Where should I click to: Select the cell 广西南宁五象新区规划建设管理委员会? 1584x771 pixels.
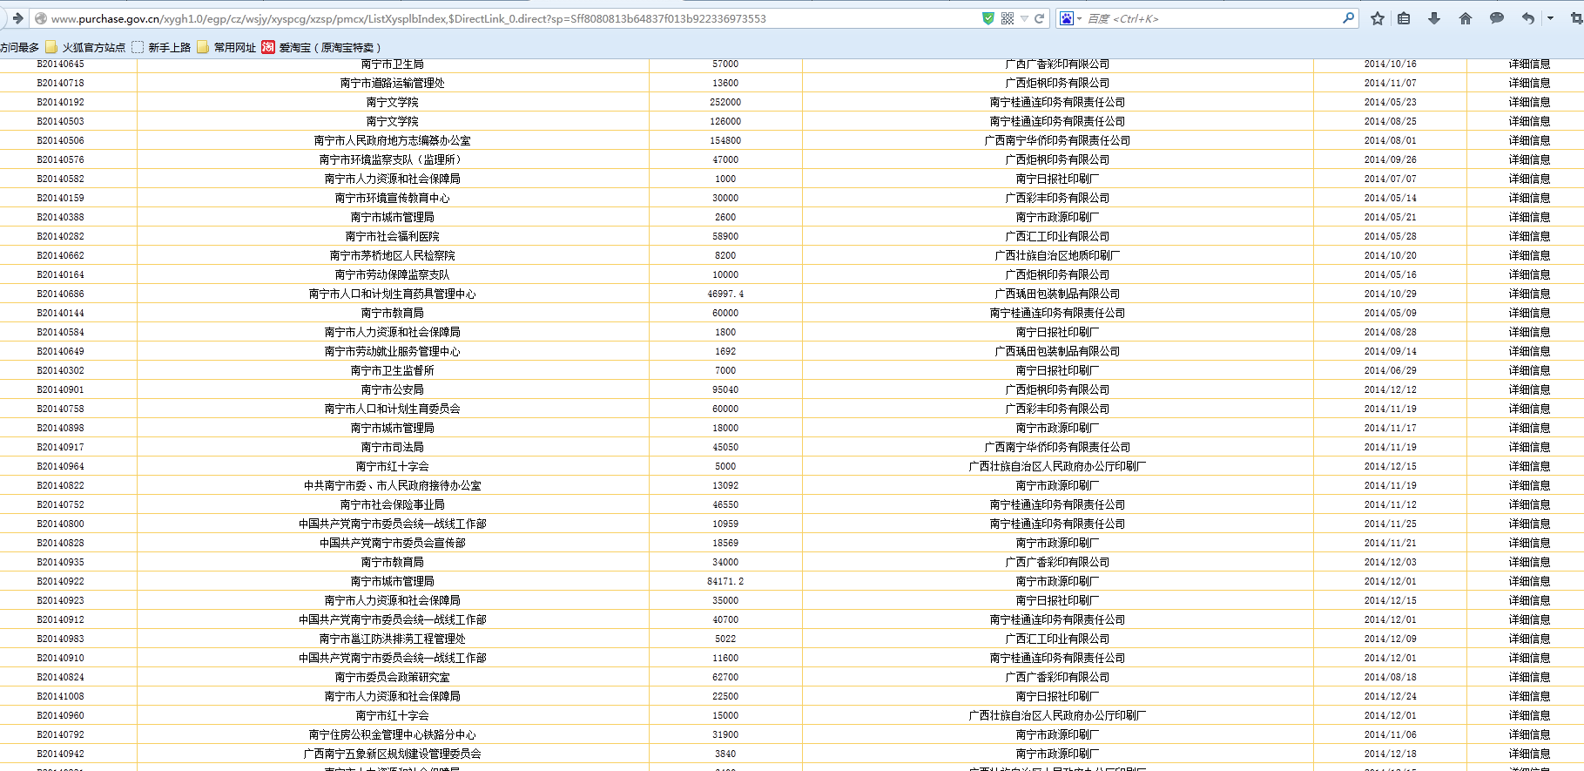(x=393, y=754)
